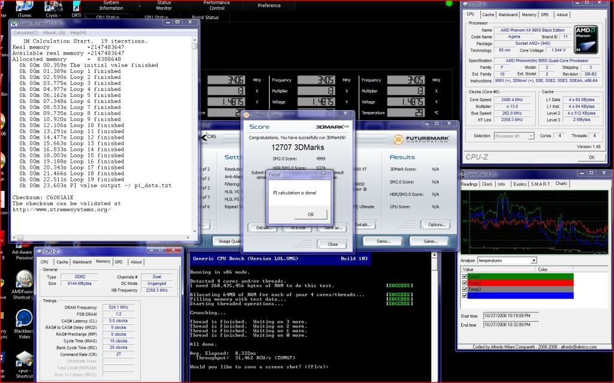The width and height of the screenshot is (614, 383).
Task: Click the SpeedFan temperature chart
Action: pos(534,222)
